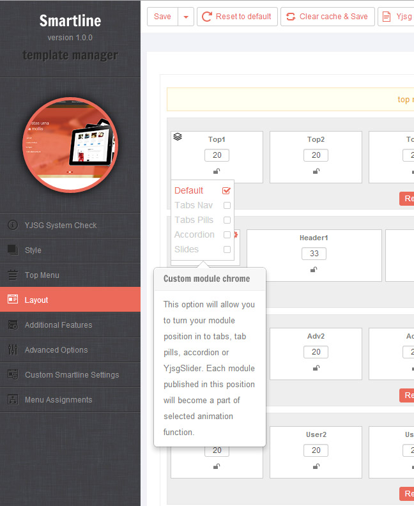Check the Tabs Nav checkbox
414x506 pixels.
click(x=227, y=205)
